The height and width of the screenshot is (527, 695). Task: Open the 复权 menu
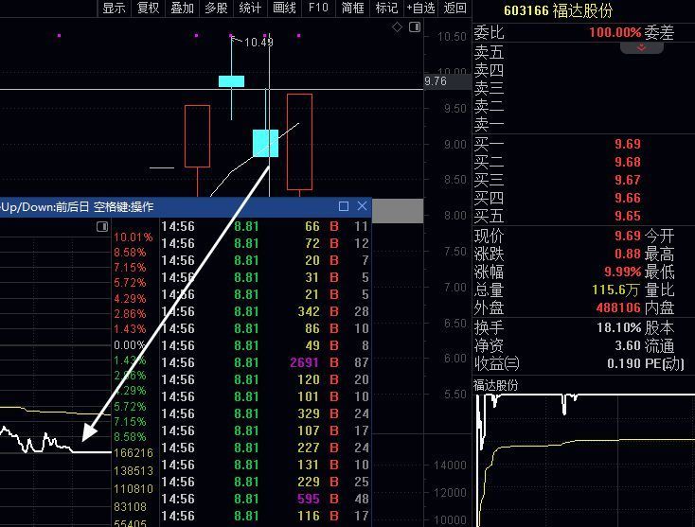point(148,8)
